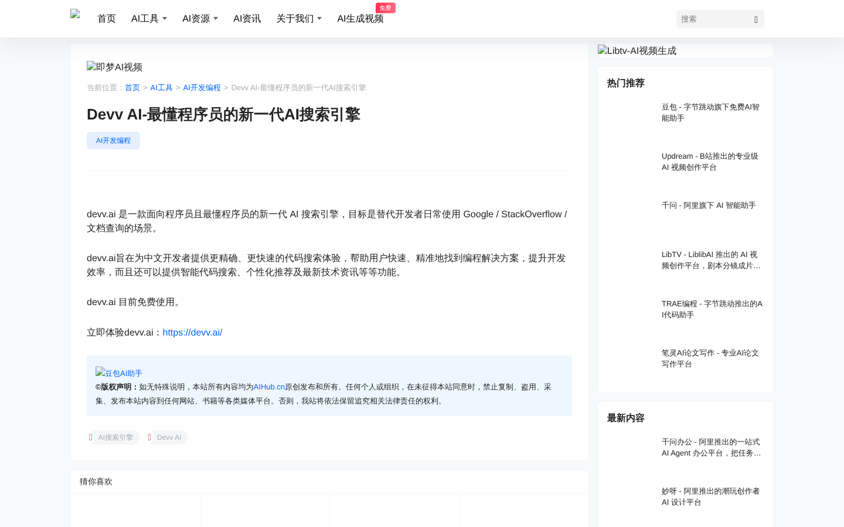Expand the AI工具 dropdown menu

click(x=149, y=19)
